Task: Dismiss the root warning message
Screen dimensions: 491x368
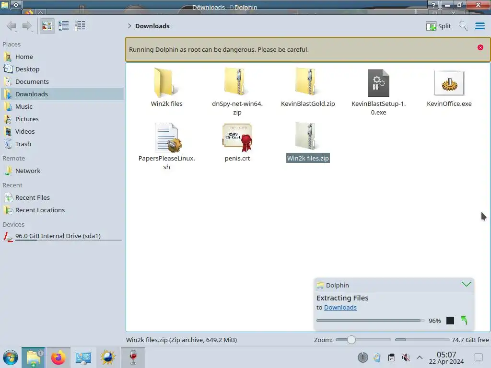Action: tap(480, 47)
